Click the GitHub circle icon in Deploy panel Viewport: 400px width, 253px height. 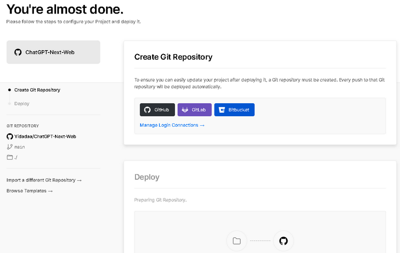point(283,241)
